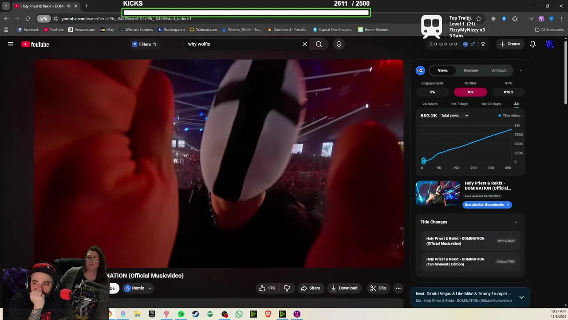Open the Amazon.com bookmark

click(82, 30)
